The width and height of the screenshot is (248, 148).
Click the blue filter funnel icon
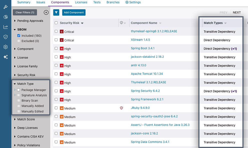click(56, 12)
